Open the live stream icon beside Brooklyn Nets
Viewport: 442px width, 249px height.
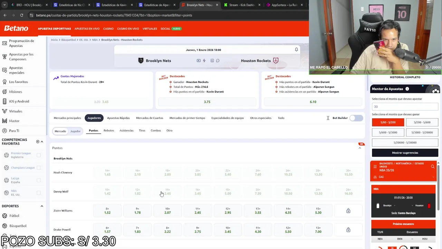pos(199,61)
